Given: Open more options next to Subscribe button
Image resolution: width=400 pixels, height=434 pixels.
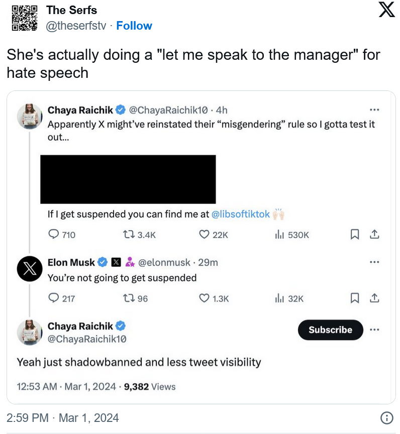Looking at the screenshot, I should point(374,330).
